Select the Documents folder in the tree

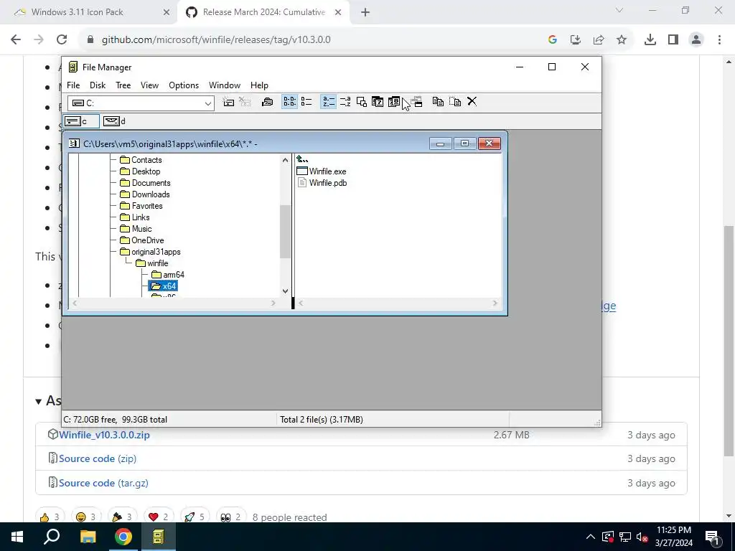tap(145, 183)
